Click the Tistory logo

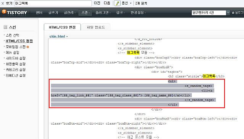click(14, 12)
